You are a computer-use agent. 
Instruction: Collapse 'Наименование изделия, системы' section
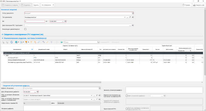click(2, 38)
